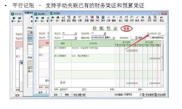The height and width of the screenshot is (109, 182).
Task: Click the 审核 button
Action: click(67, 95)
